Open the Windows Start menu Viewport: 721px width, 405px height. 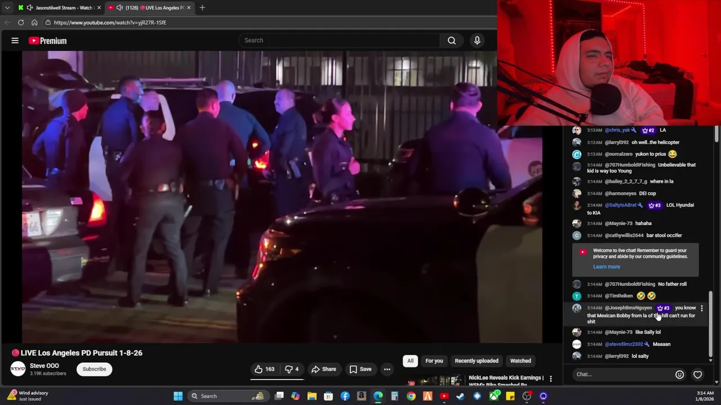coord(178,396)
